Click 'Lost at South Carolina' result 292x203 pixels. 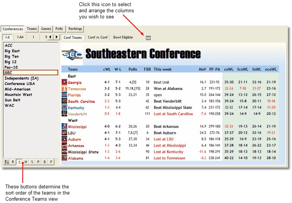pyautogui.click(x=173, y=114)
